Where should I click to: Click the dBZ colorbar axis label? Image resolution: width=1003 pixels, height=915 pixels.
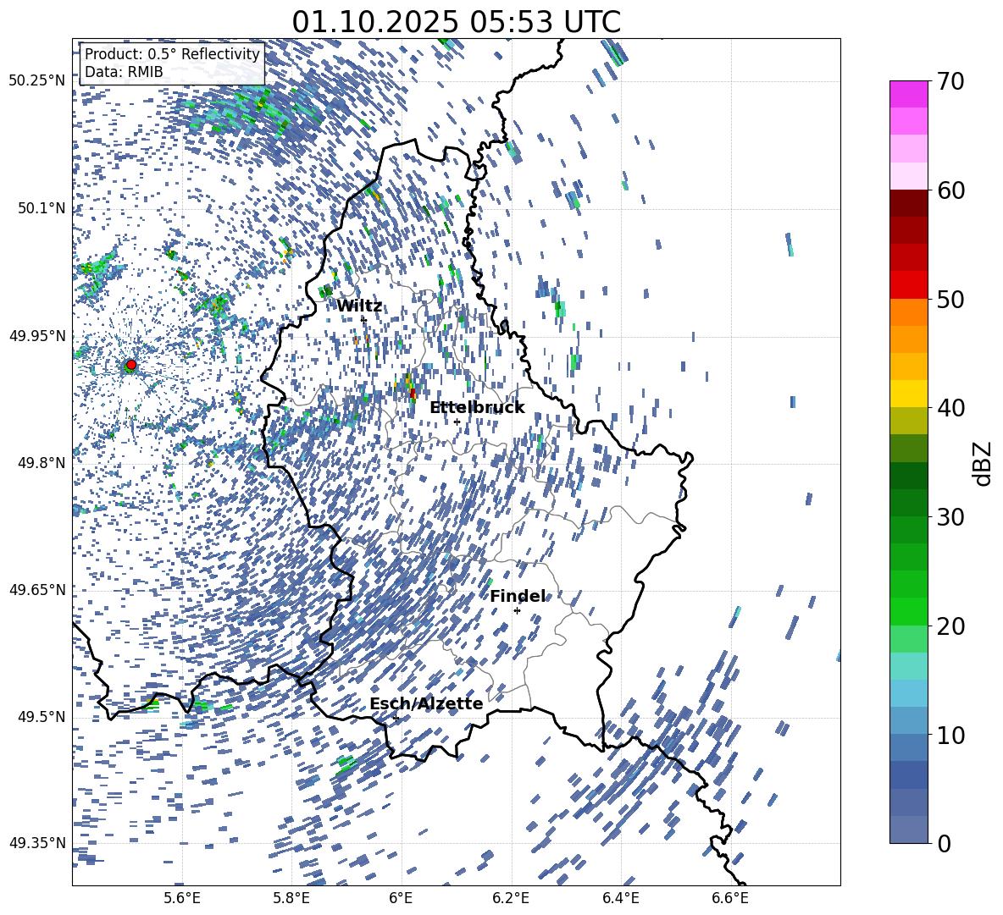click(x=983, y=463)
